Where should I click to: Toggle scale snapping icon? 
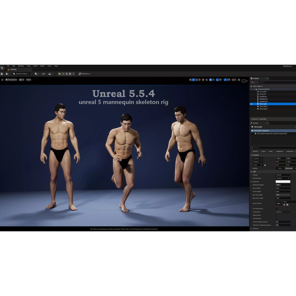click(x=225, y=80)
